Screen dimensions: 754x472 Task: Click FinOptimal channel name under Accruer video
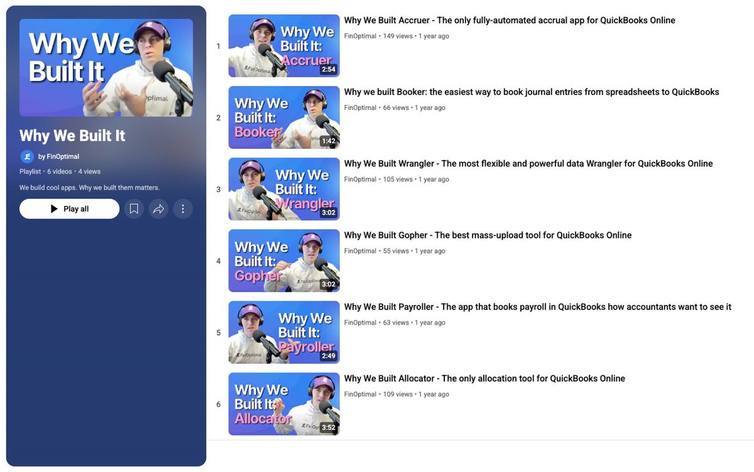pyautogui.click(x=360, y=36)
